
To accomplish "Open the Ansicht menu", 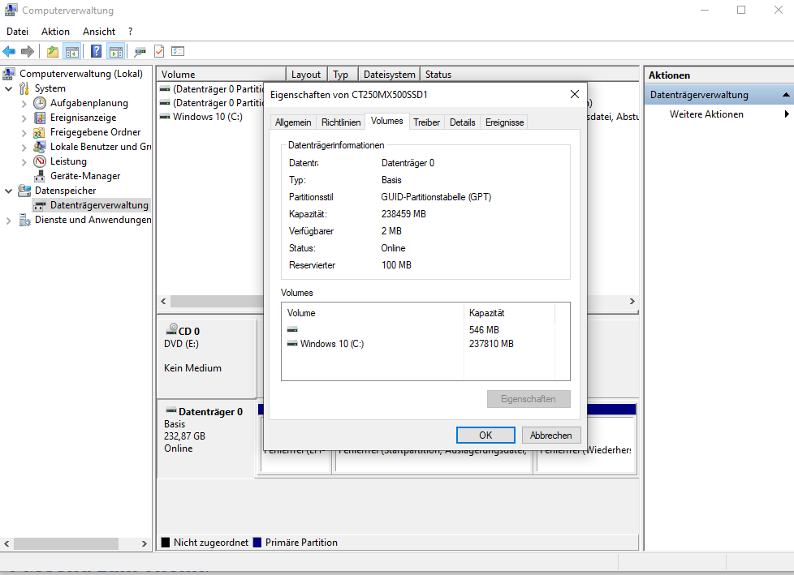I will click(99, 32).
